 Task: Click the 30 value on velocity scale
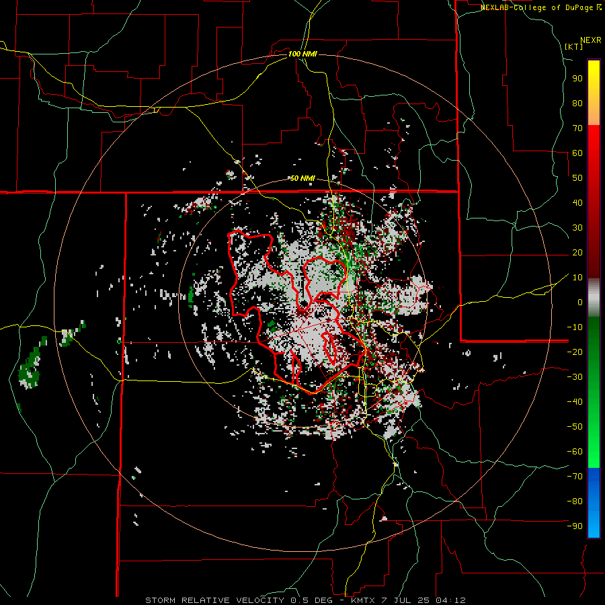coord(577,228)
